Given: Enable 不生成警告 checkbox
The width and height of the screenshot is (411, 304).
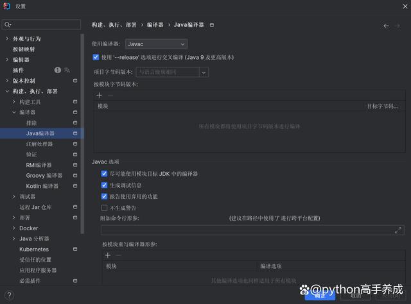Looking at the screenshot, I should pos(104,208).
